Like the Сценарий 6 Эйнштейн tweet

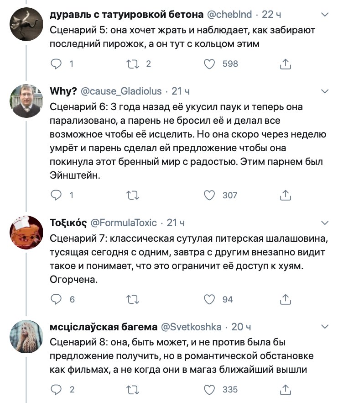click(x=209, y=195)
